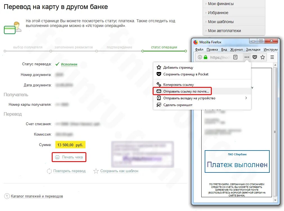Click star icon next to Добавить страницу
The width and height of the screenshot is (284, 211).
click(x=159, y=68)
